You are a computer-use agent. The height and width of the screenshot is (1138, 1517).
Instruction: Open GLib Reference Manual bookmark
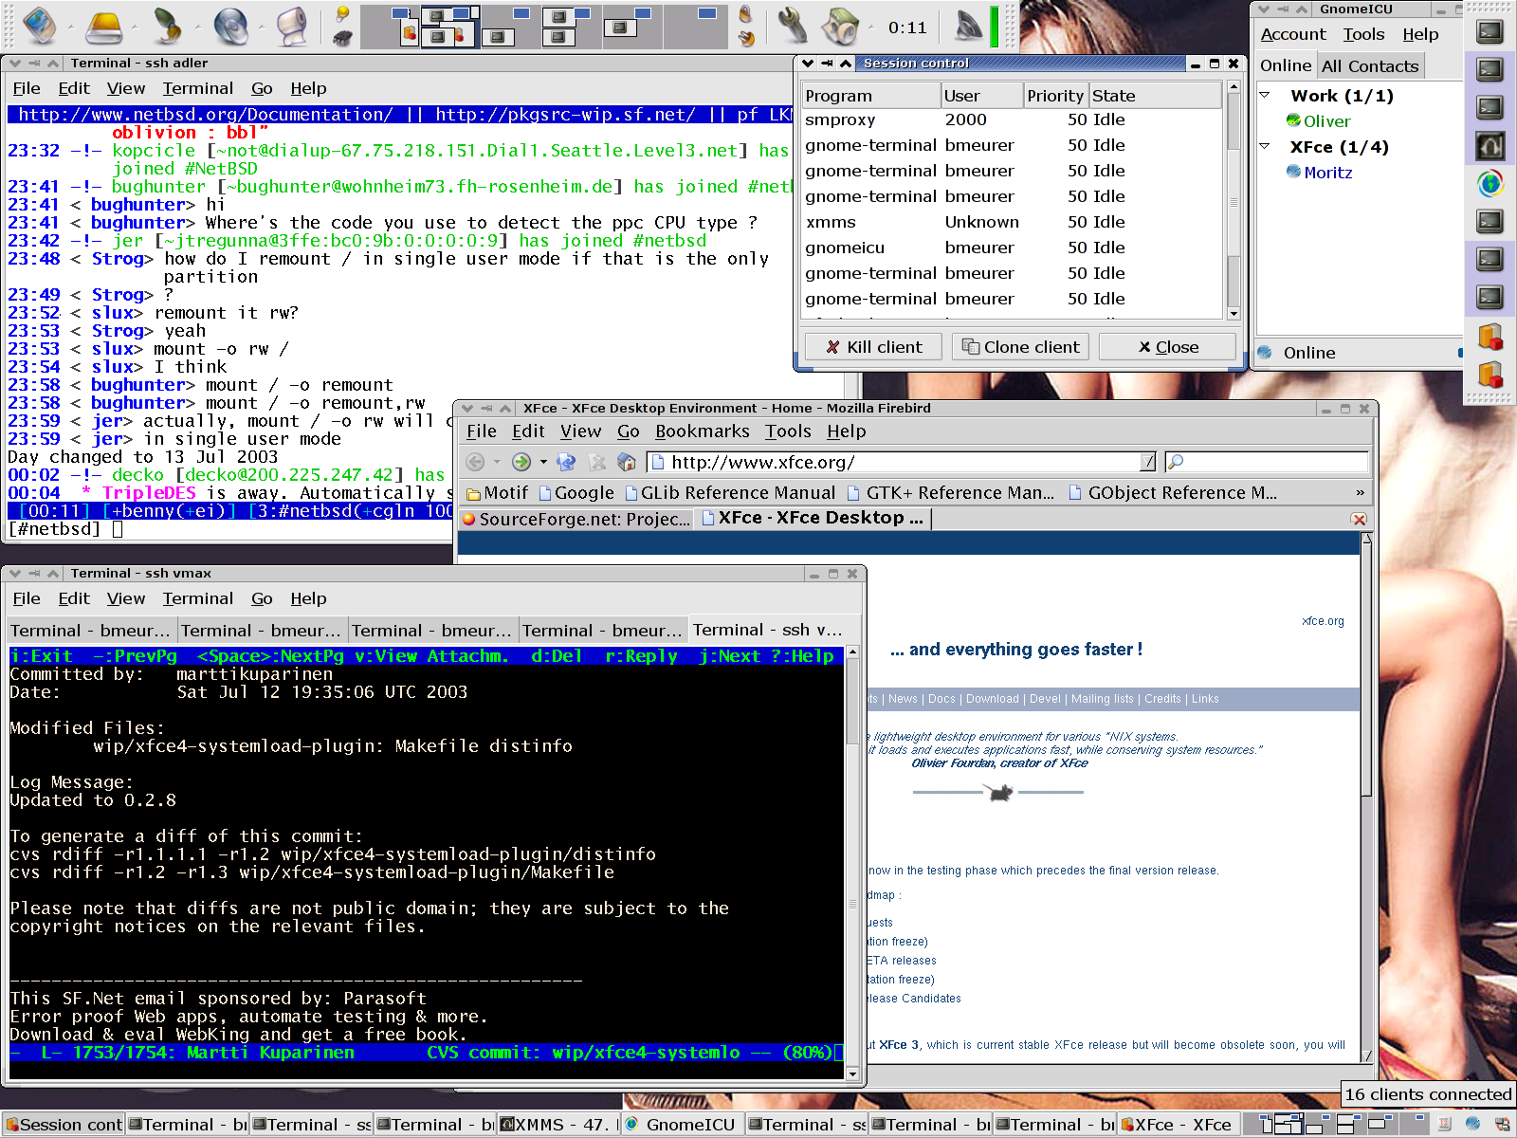[730, 493]
